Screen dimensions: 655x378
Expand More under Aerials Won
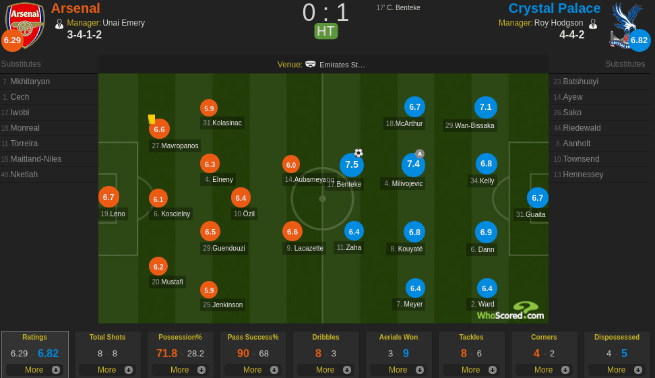coord(398,370)
